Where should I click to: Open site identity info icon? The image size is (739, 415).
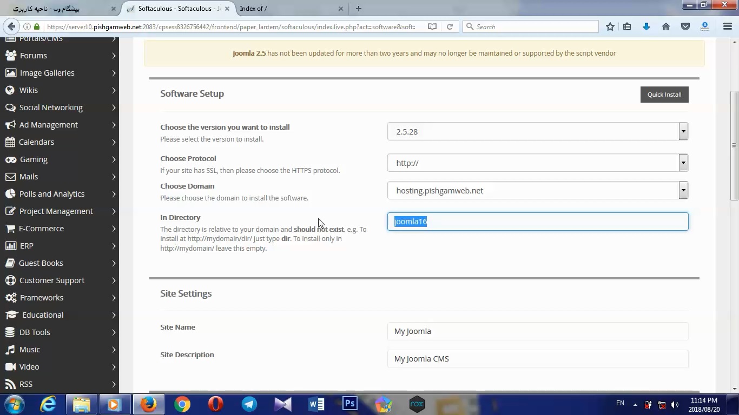point(27,26)
